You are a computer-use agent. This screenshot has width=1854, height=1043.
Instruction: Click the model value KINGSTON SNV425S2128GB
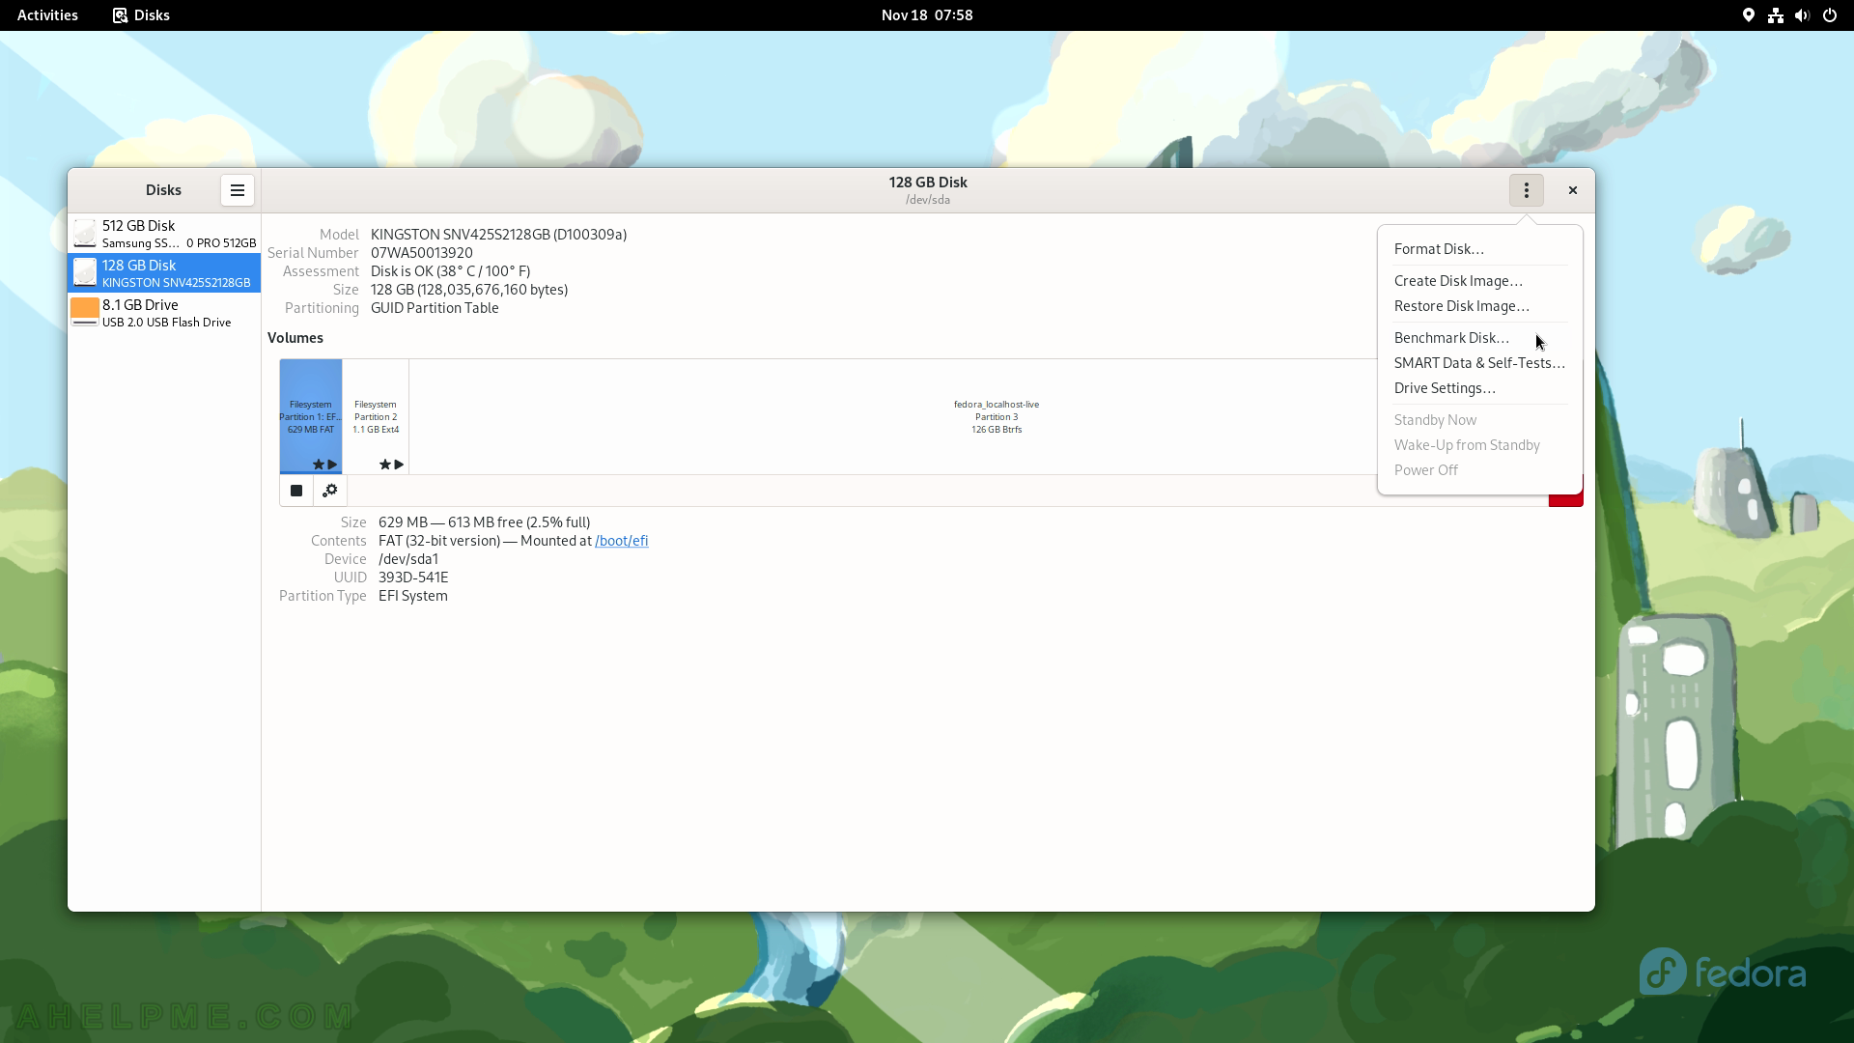[498, 235]
